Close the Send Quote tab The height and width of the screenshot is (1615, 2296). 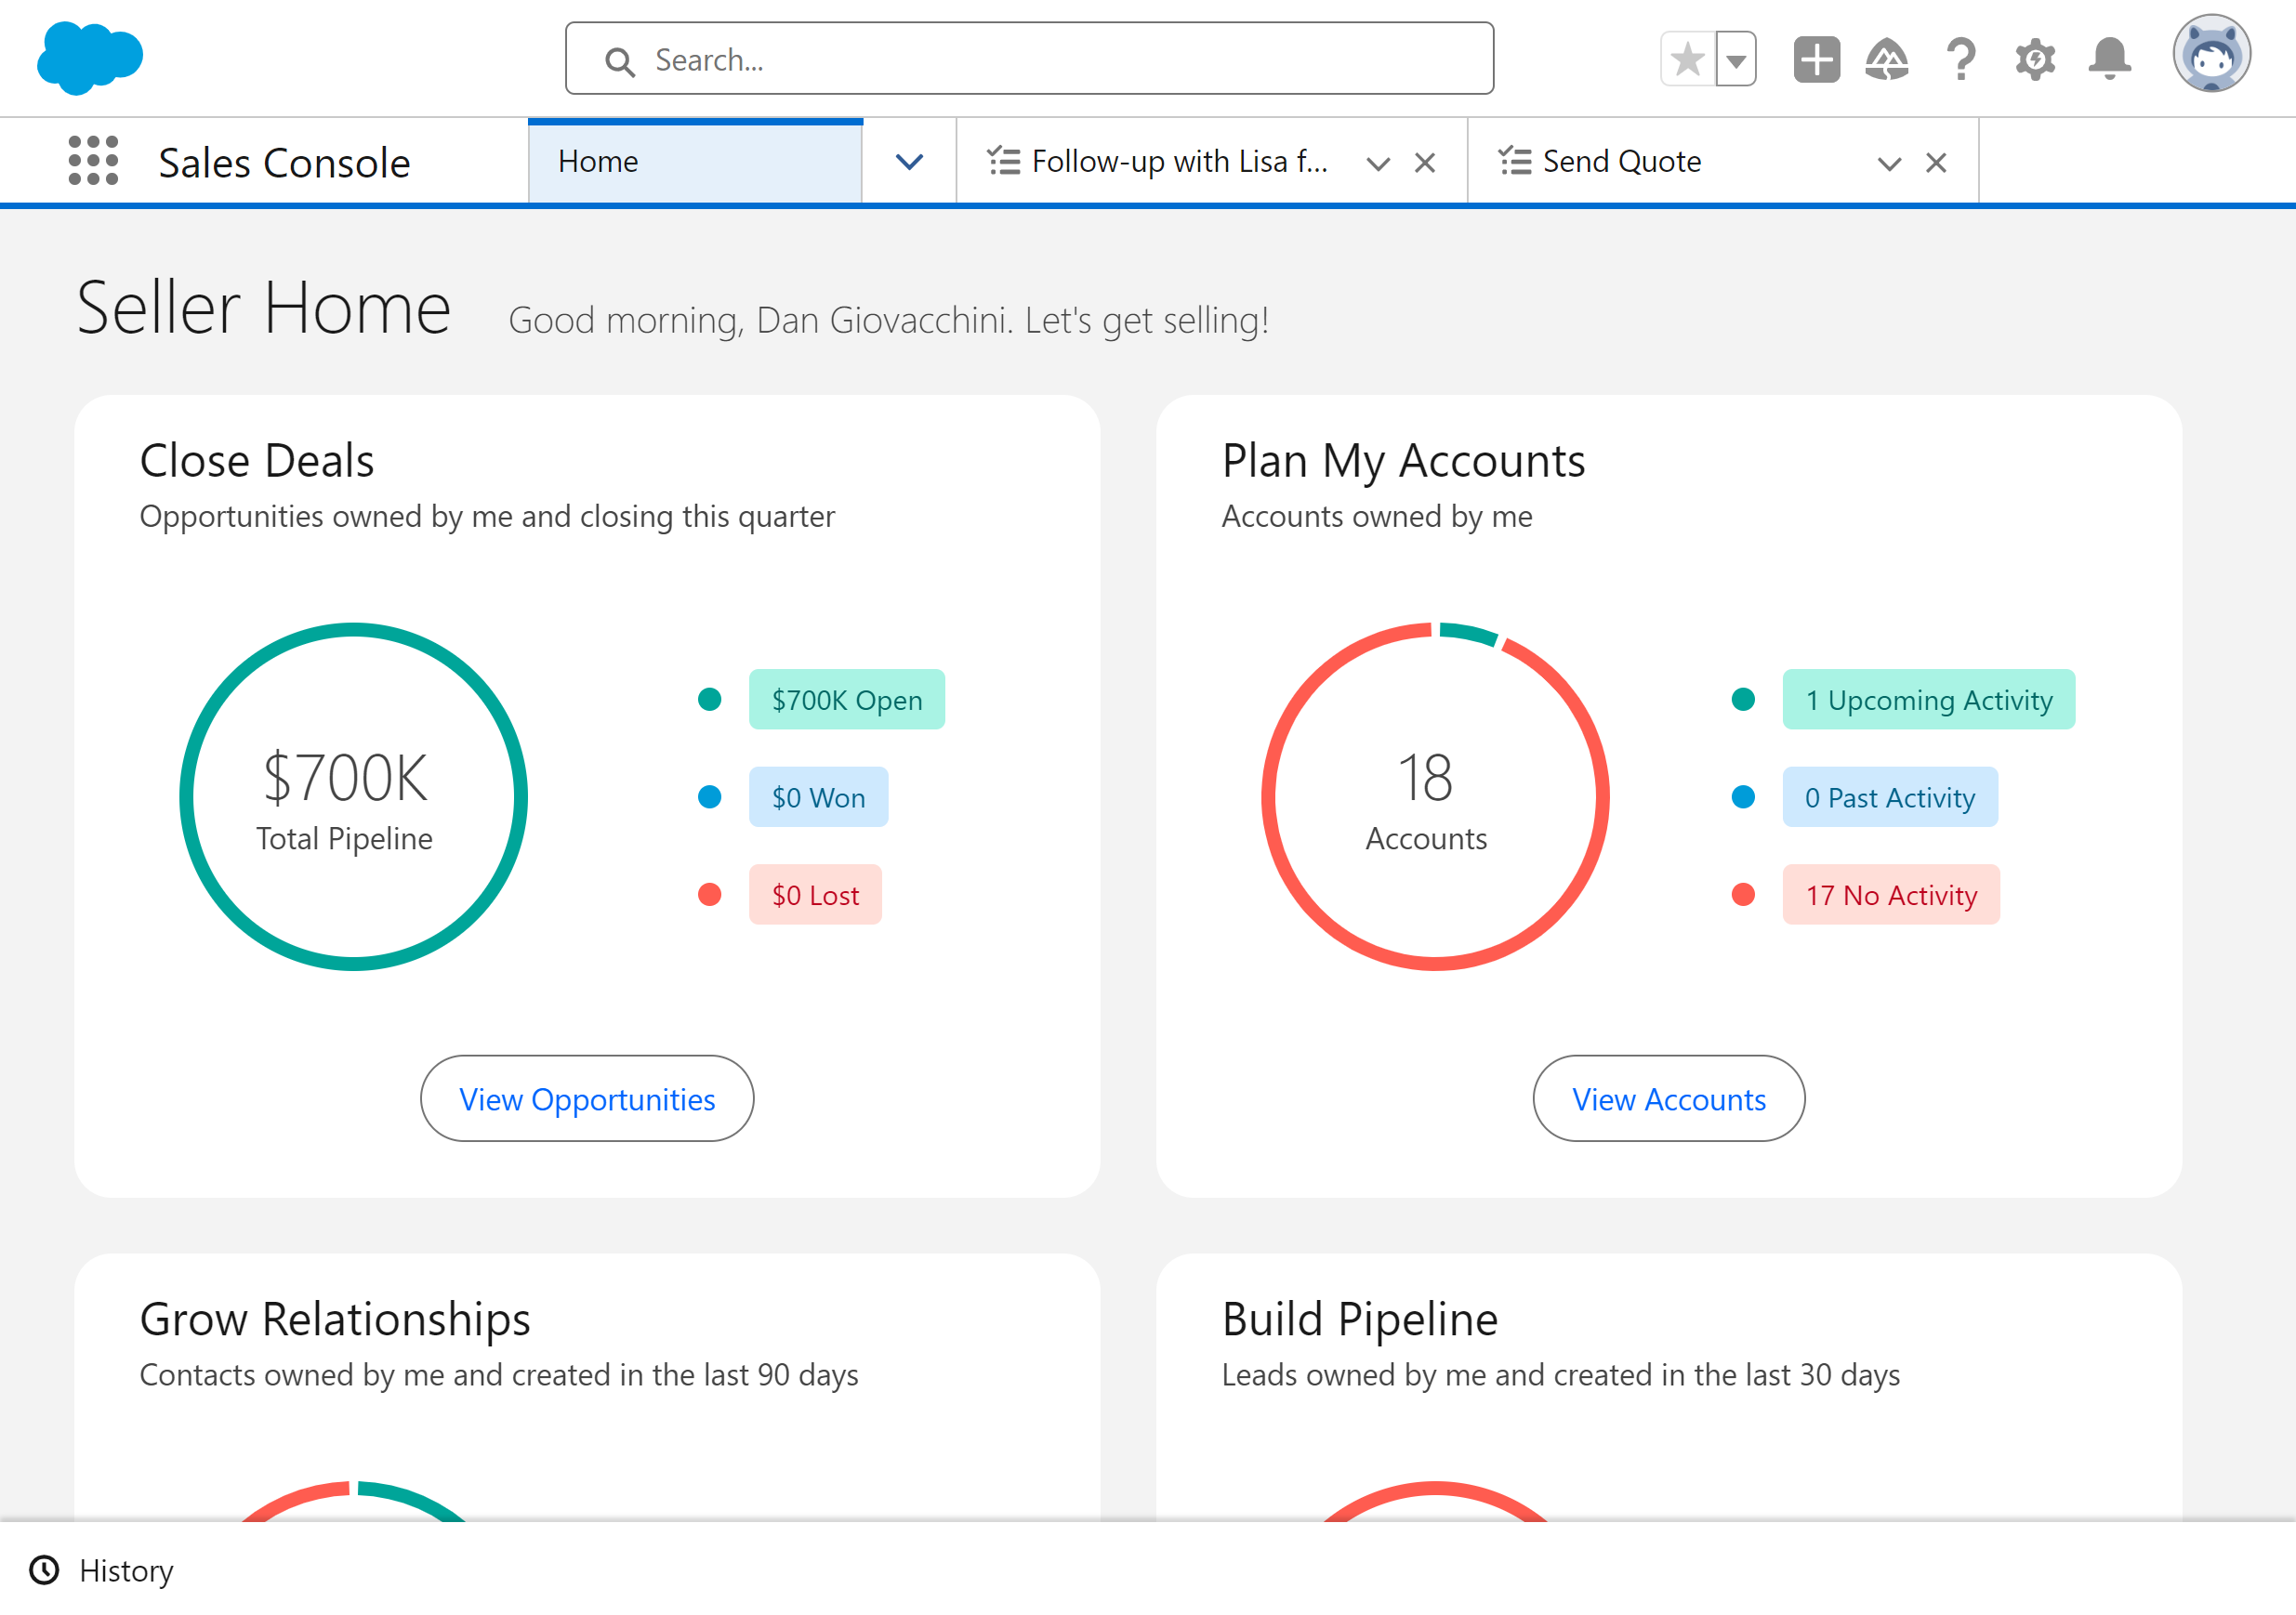tap(1936, 163)
